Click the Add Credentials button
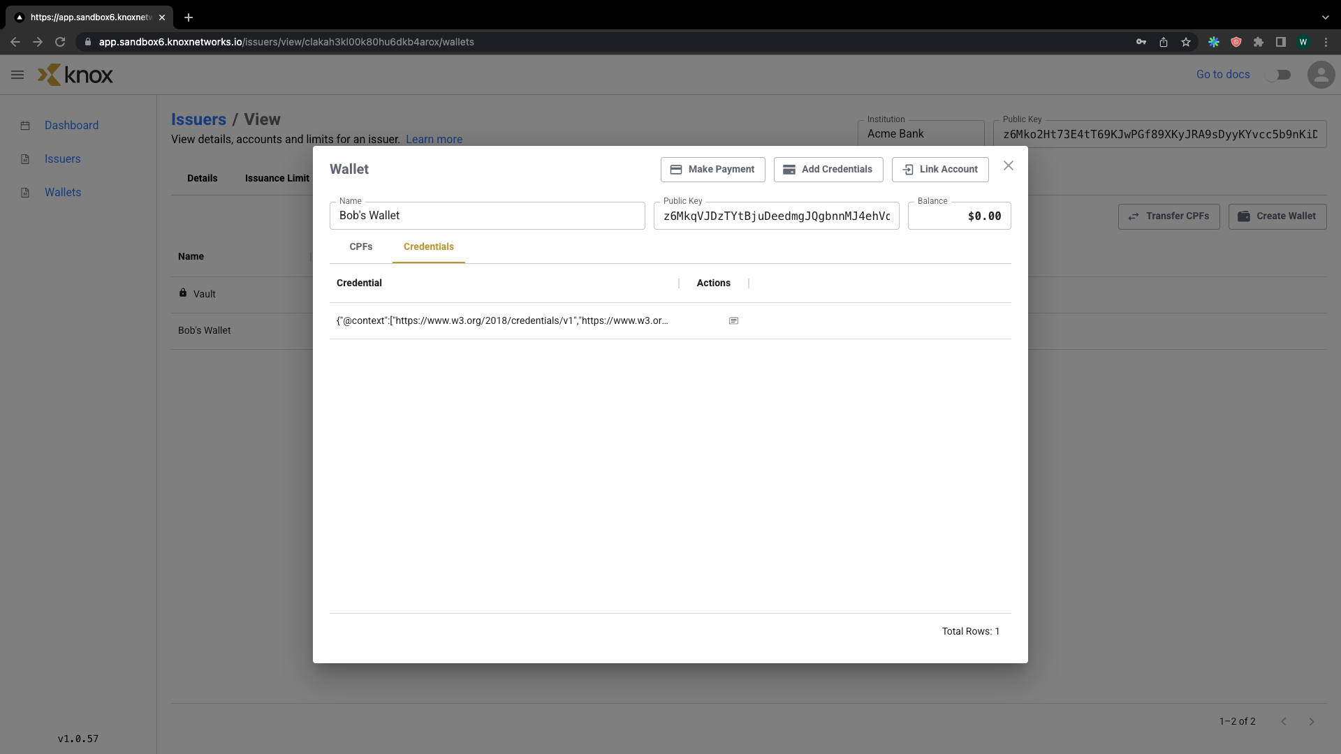Screen dimensions: 1341x754 pos(828,170)
